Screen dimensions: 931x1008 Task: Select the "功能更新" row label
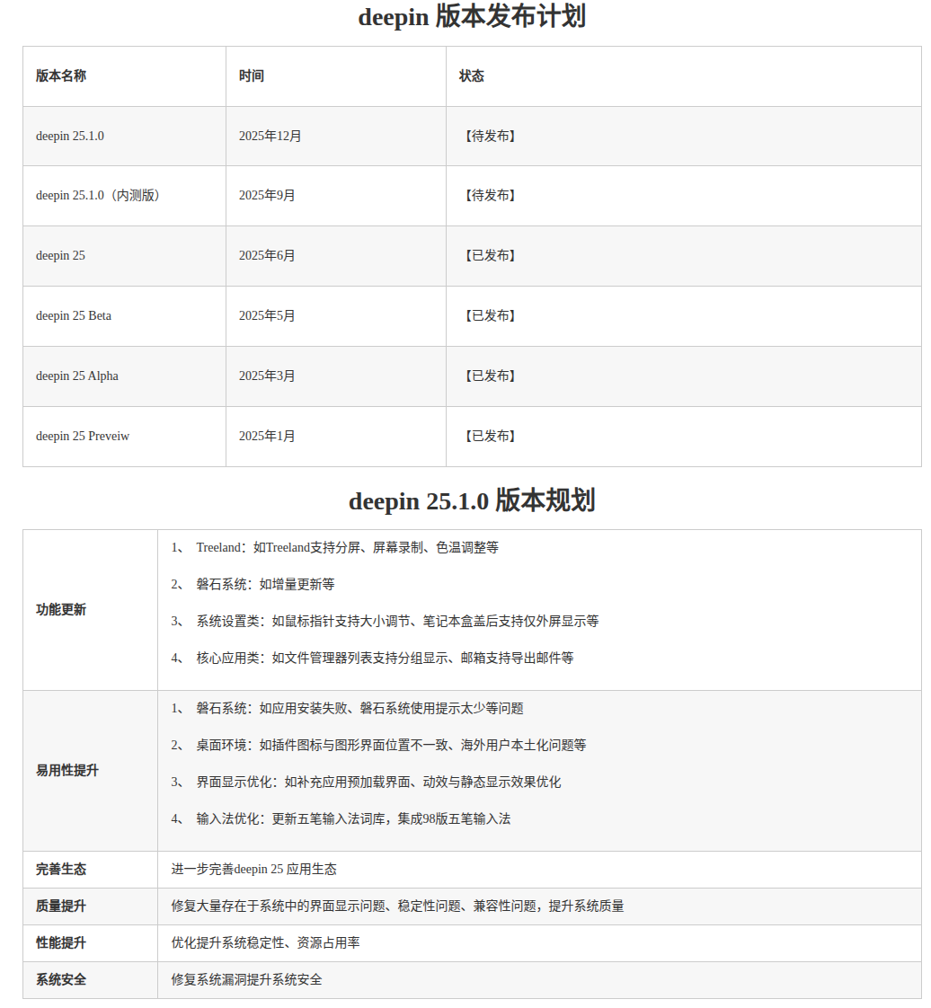61,610
